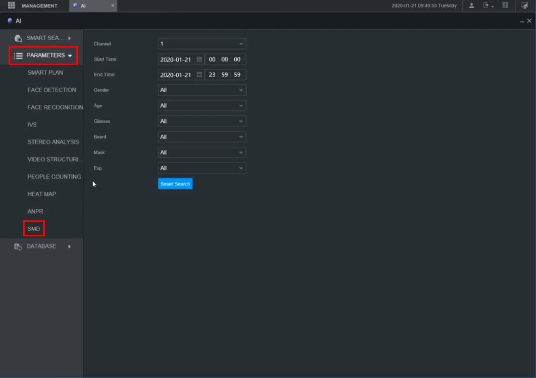536x378 pixels.
Task: Click the Database sidebar icon
Action: click(x=18, y=247)
